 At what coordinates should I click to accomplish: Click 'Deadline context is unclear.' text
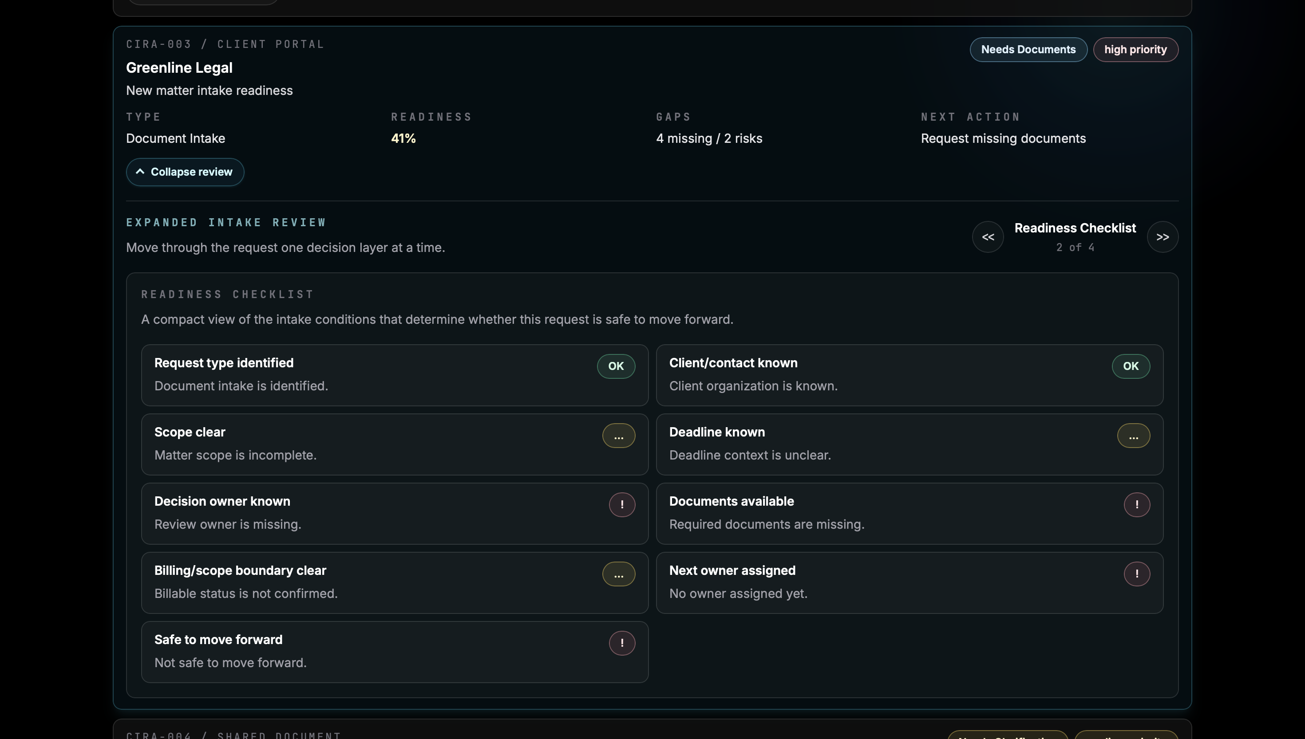[x=750, y=455]
